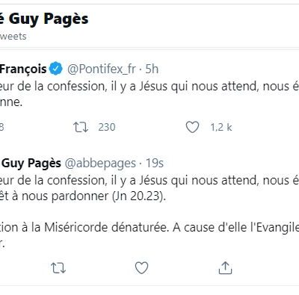The width and height of the screenshot is (299, 295).
Task: Open the 19s timestamp link
Action: (155, 164)
